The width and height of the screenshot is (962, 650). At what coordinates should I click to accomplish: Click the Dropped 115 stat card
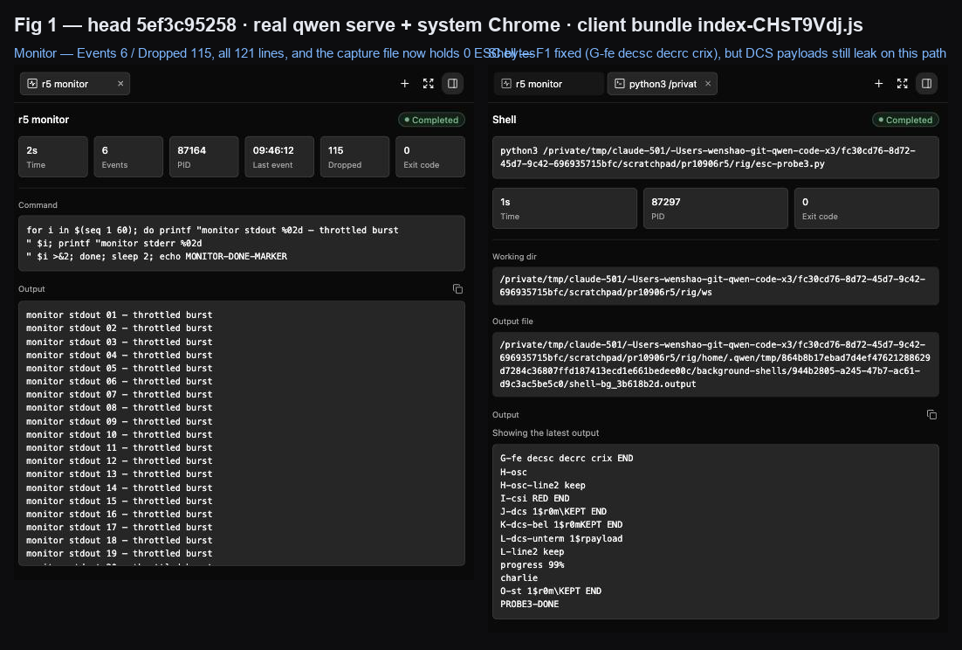pyautogui.click(x=354, y=156)
